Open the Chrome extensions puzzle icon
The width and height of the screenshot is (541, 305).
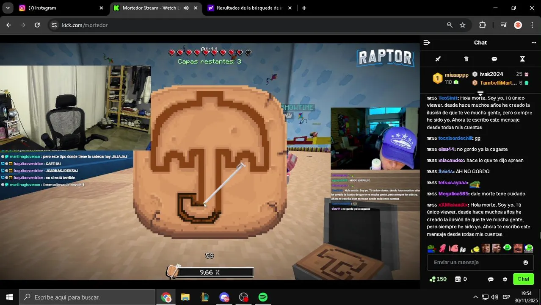click(x=483, y=25)
